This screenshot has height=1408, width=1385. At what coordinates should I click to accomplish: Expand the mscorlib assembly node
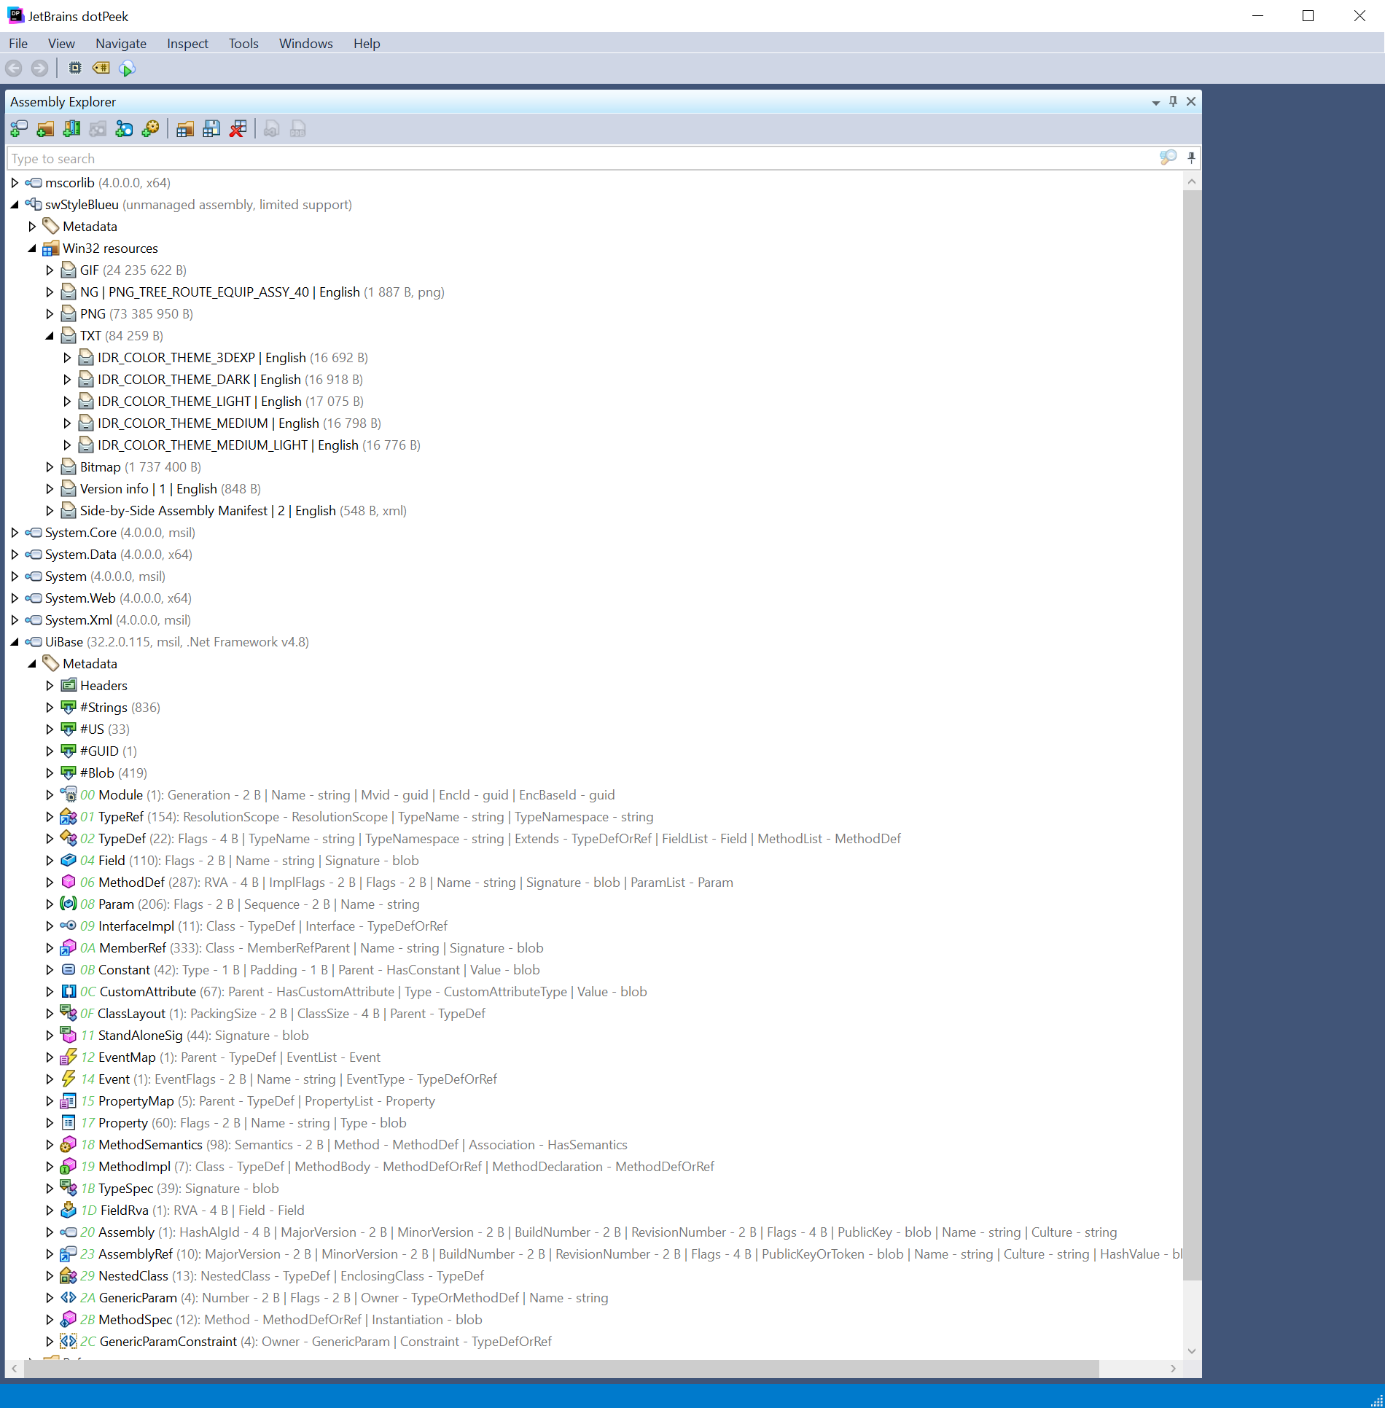15,183
